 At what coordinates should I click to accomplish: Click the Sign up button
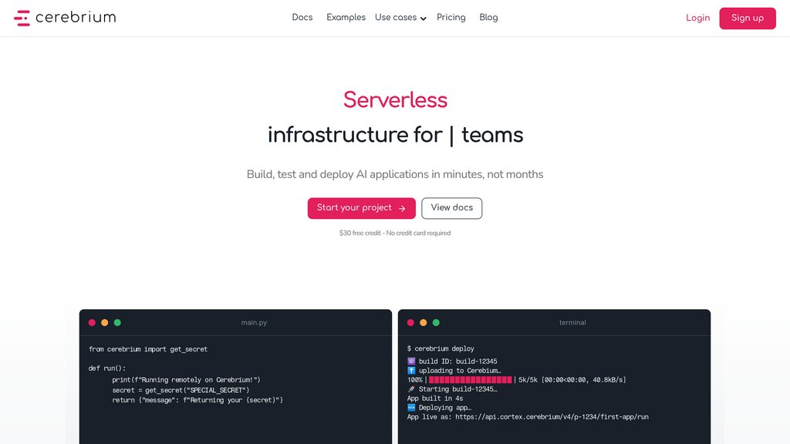[x=748, y=18]
